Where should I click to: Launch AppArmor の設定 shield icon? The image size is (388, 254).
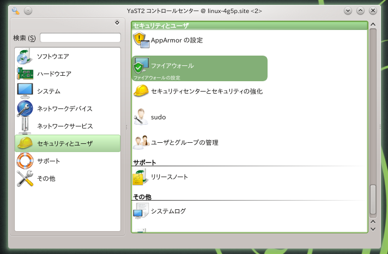[x=141, y=40]
